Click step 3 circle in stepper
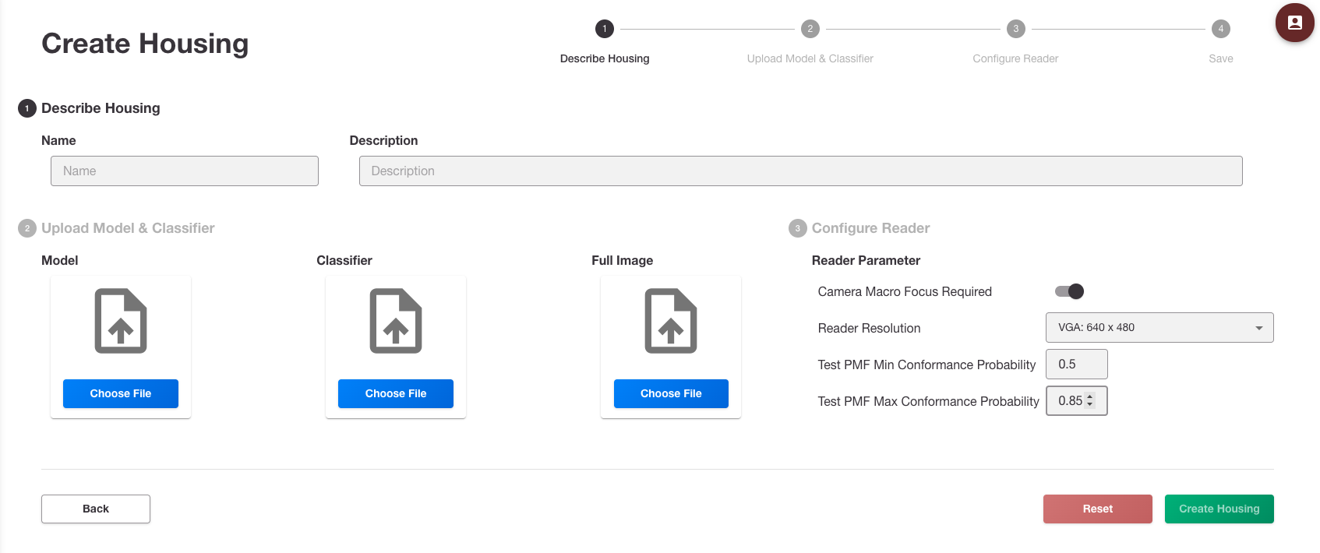Viewport: 1320px width, 553px height. [x=1015, y=29]
